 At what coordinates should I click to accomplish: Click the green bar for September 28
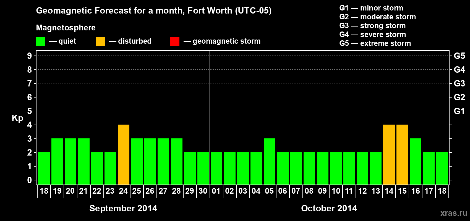click(177, 162)
